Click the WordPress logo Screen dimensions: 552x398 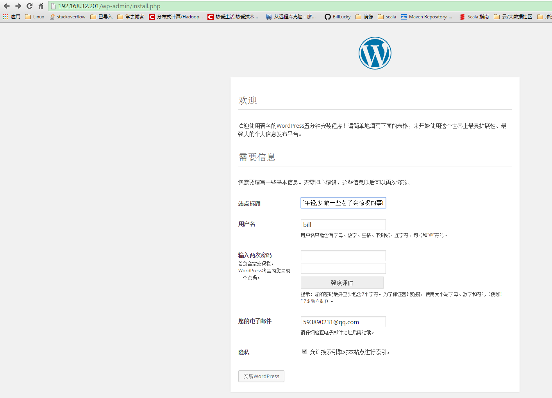(x=375, y=53)
